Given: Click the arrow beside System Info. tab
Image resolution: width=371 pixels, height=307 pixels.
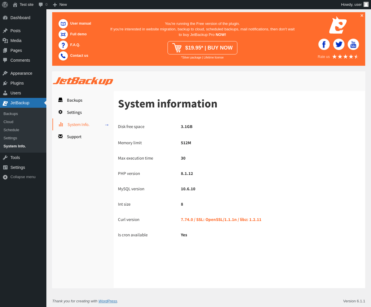Looking at the screenshot, I should (107, 125).
